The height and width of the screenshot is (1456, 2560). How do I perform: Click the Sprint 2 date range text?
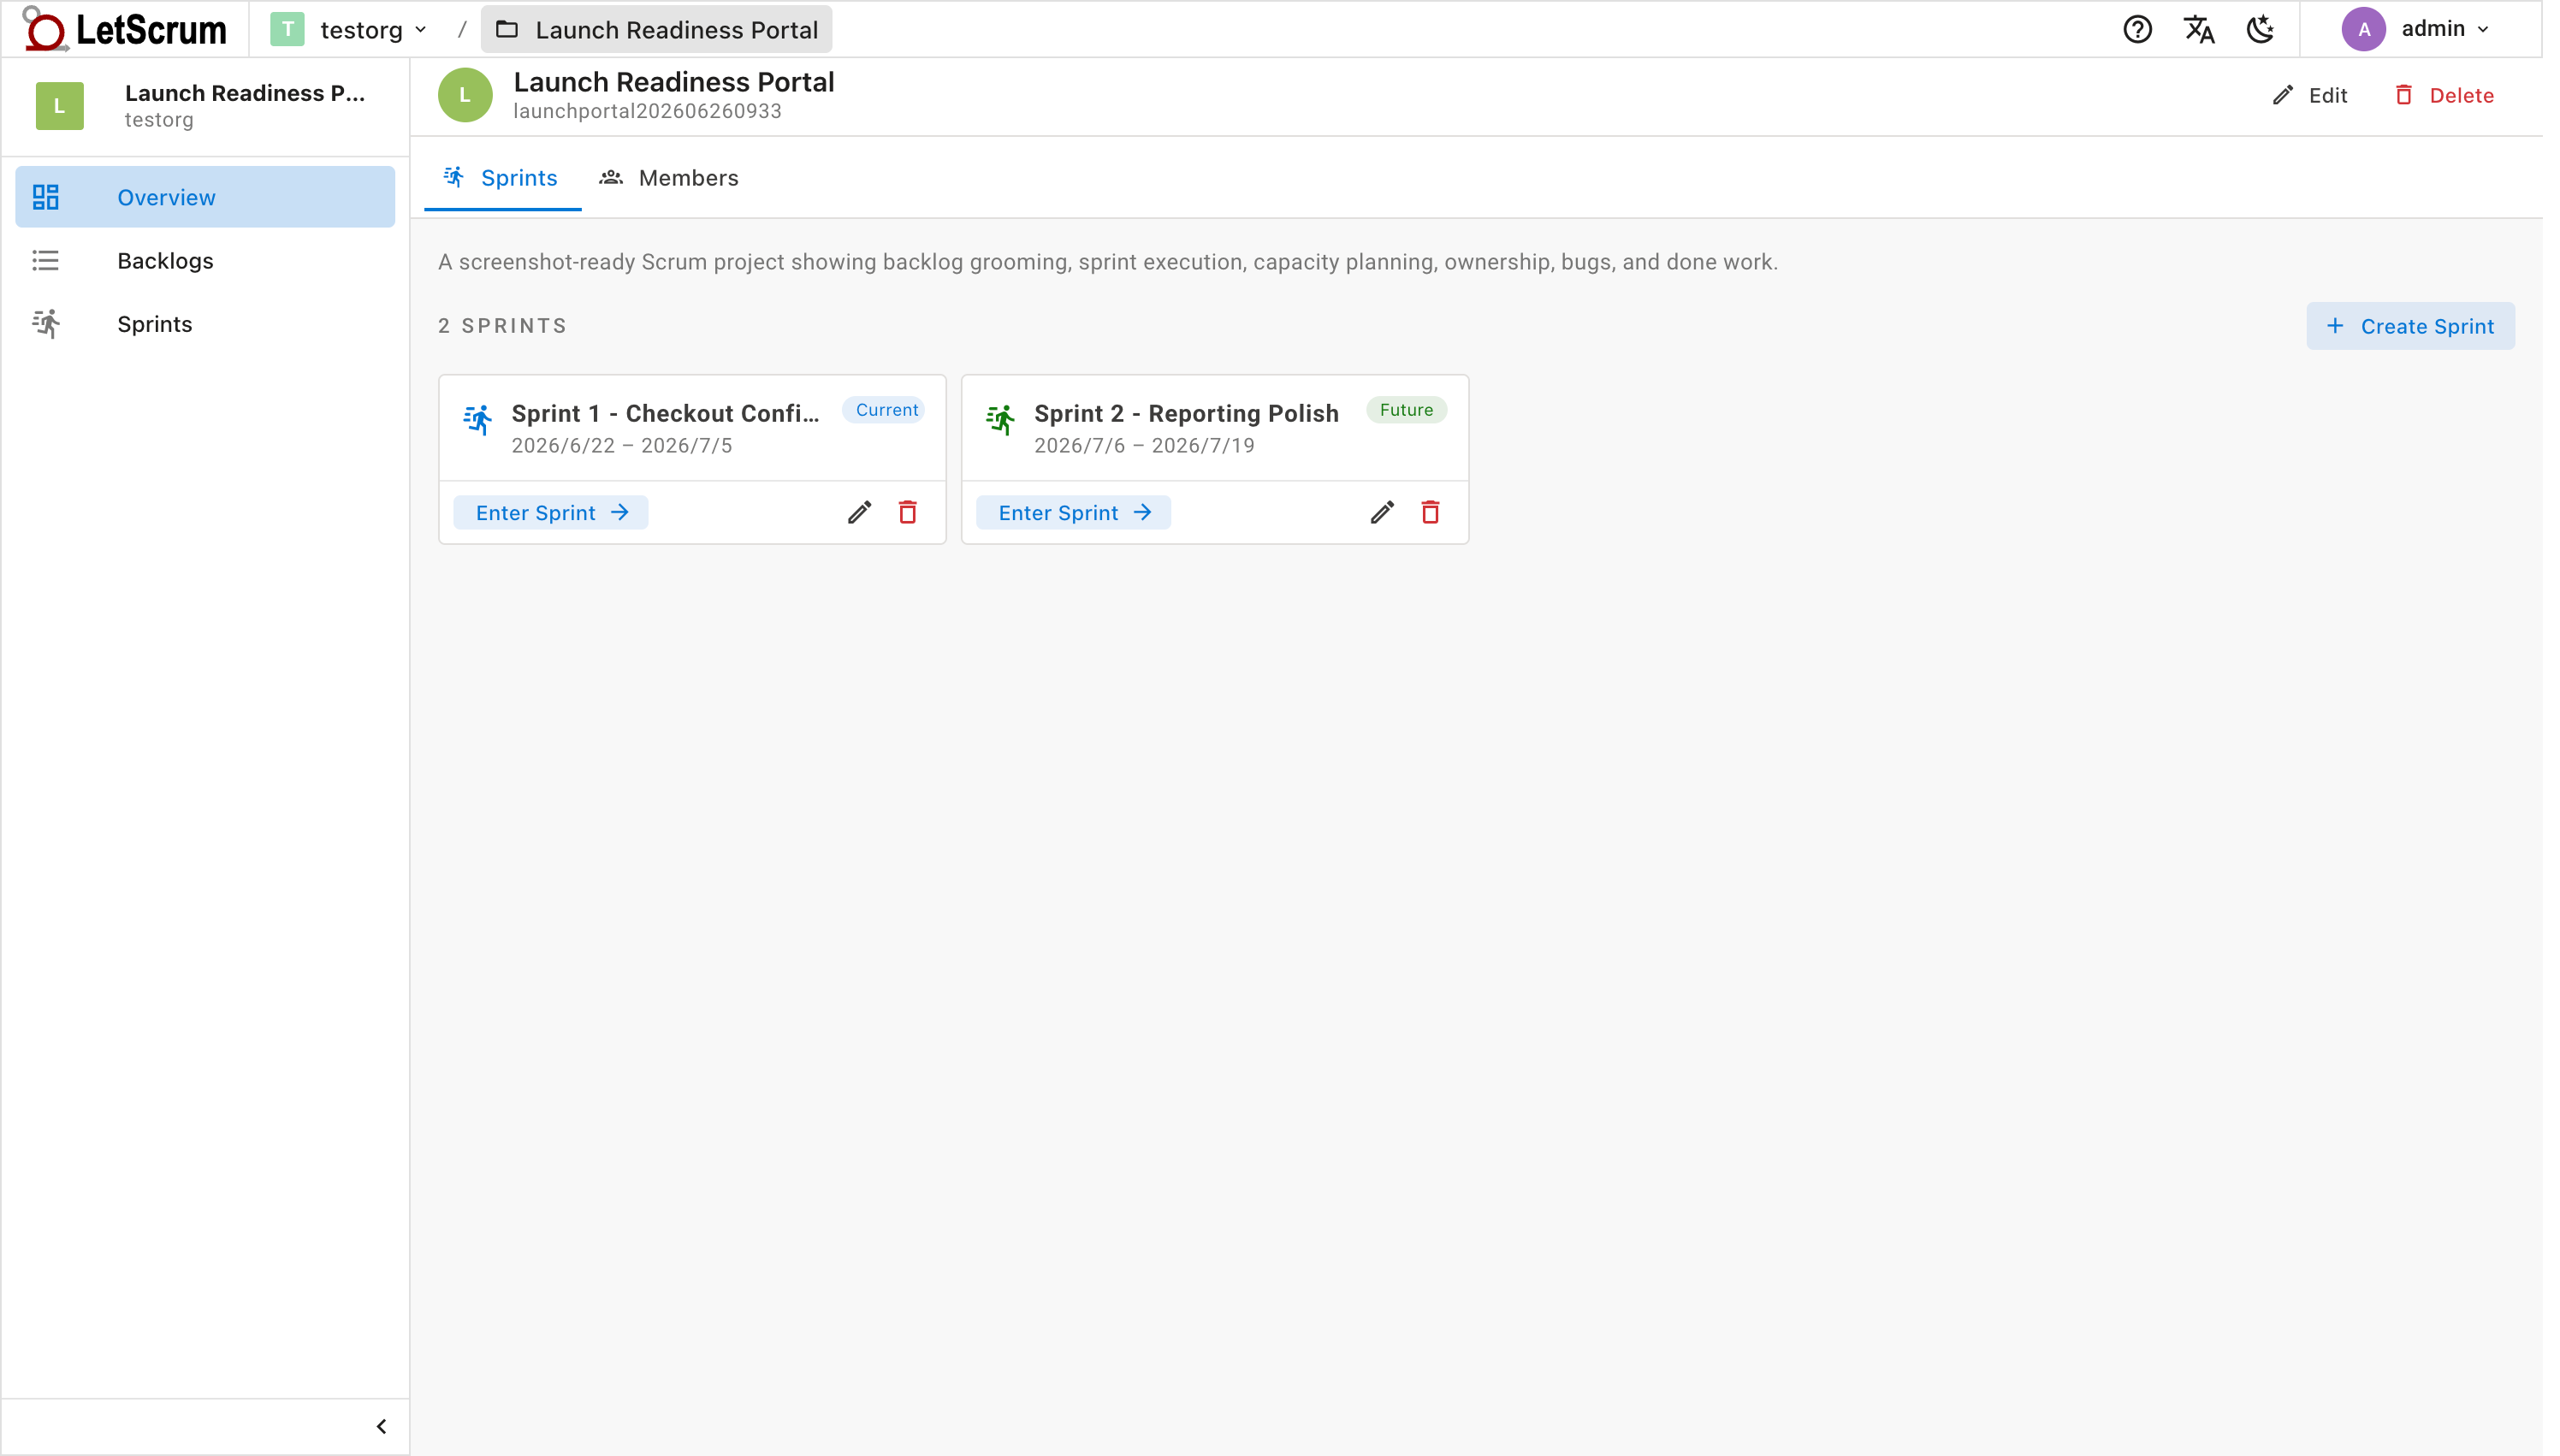(1144, 446)
